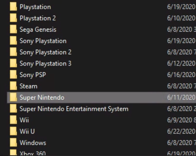Click the date in the Windows row
Image resolution: width=196 pixels, height=156 pixels.
(x=181, y=143)
